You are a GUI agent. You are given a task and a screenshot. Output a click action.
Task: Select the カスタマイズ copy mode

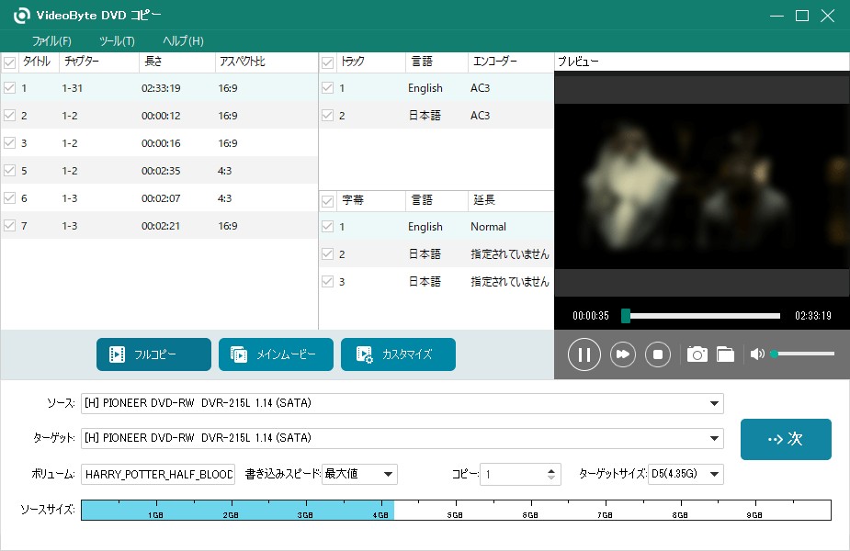[399, 354]
